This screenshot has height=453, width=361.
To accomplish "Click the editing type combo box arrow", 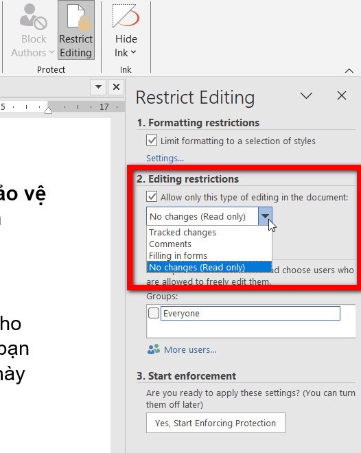I will click(x=265, y=216).
